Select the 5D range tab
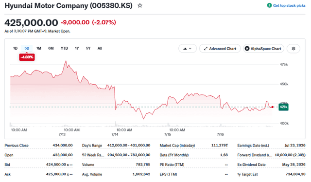This screenshot has width=311, height=182. 27,48
